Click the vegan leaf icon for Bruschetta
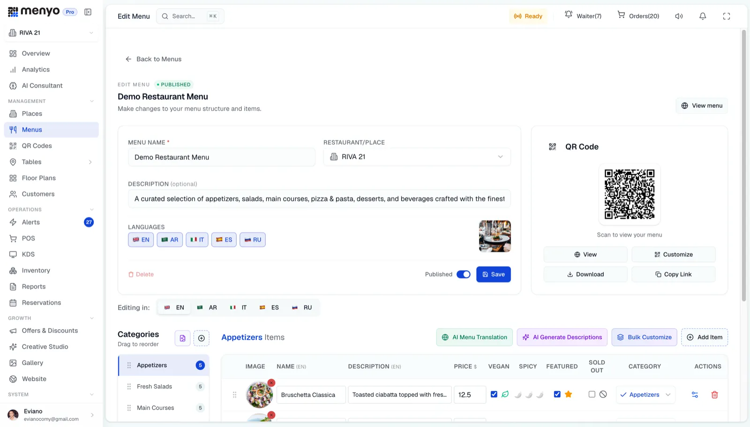 click(505, 394)
